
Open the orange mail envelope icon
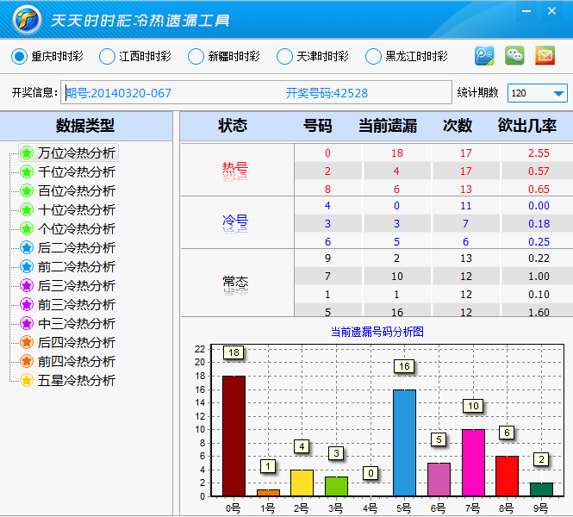point(545,56)
